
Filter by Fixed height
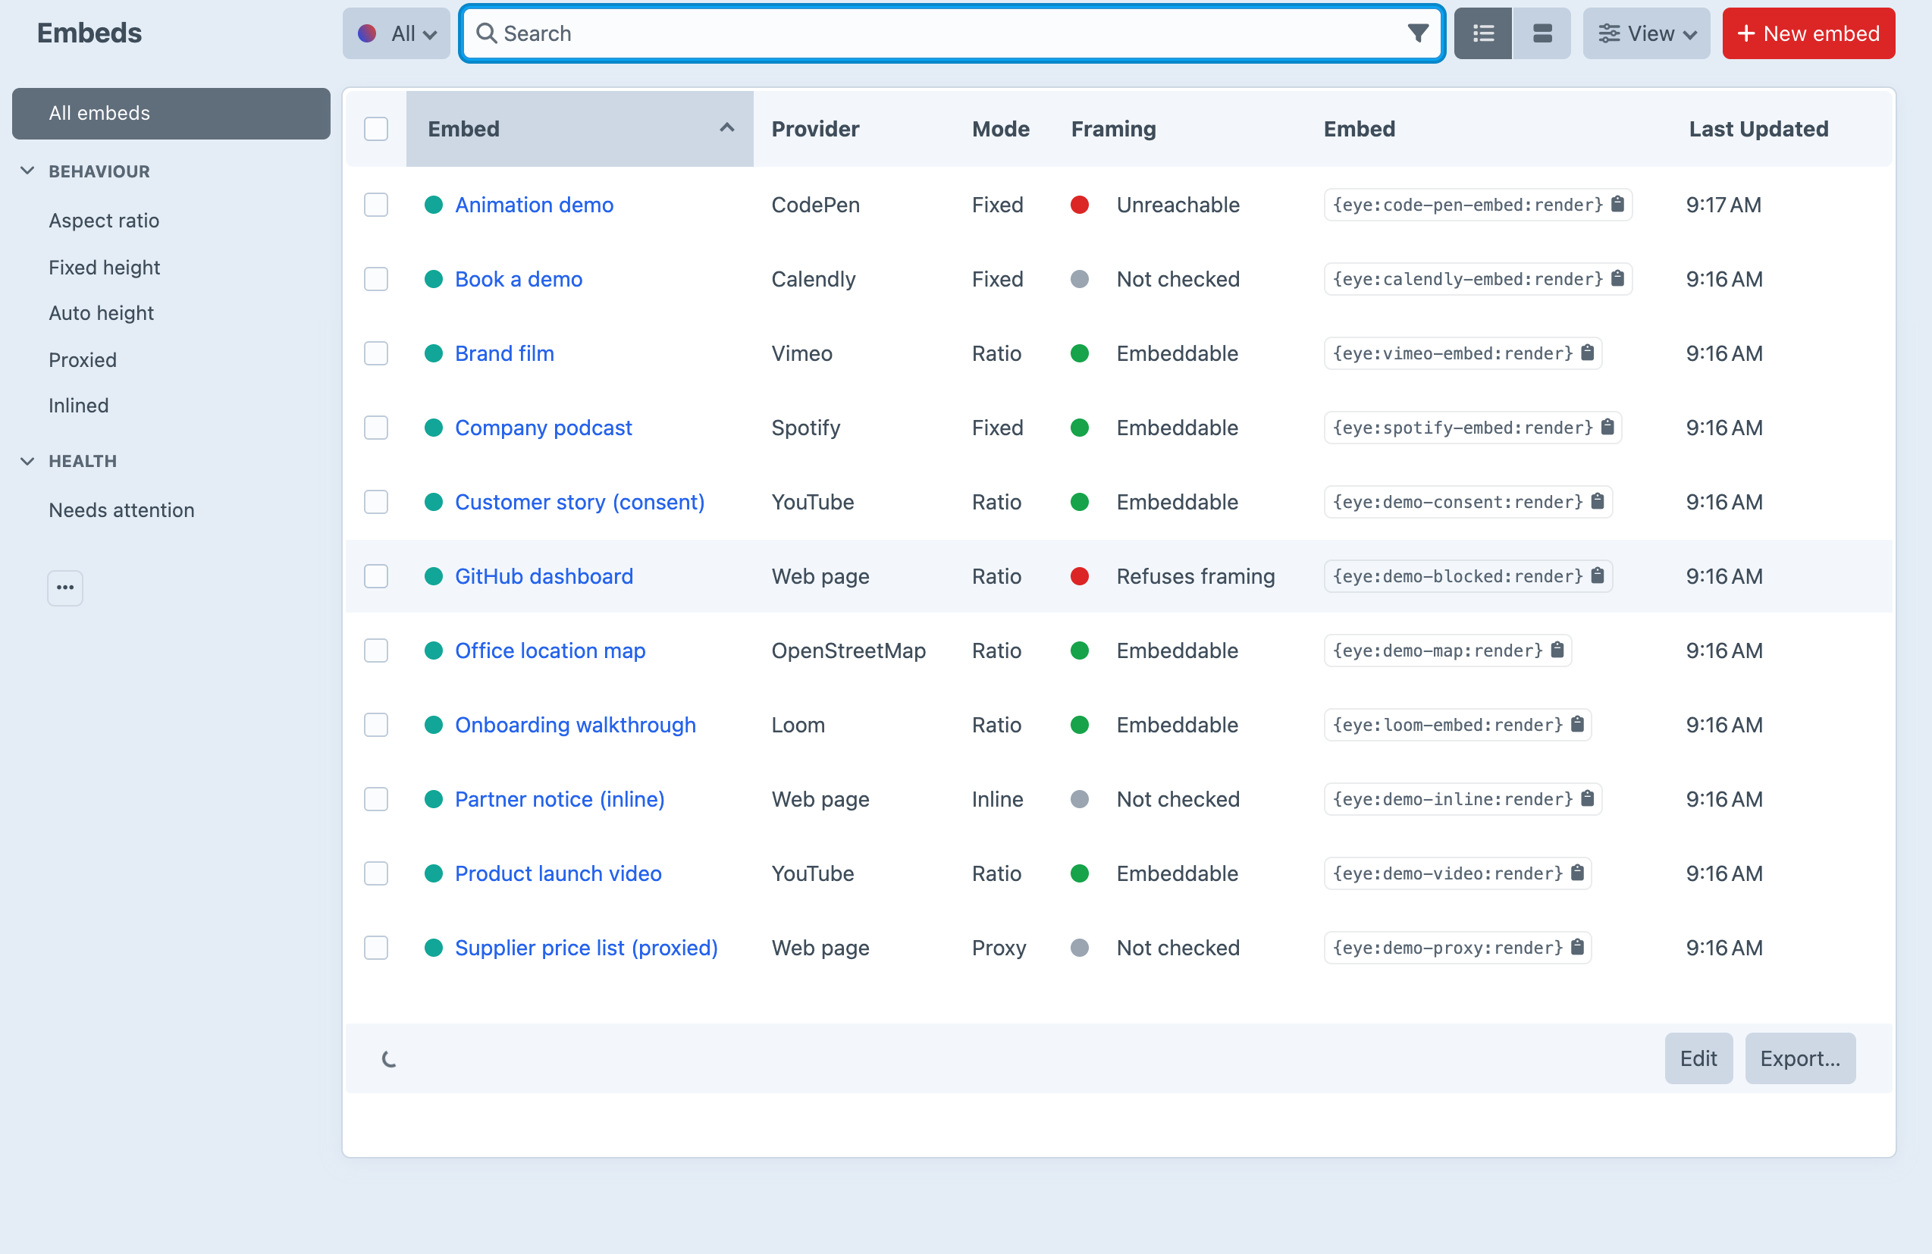tap(104, 267)
